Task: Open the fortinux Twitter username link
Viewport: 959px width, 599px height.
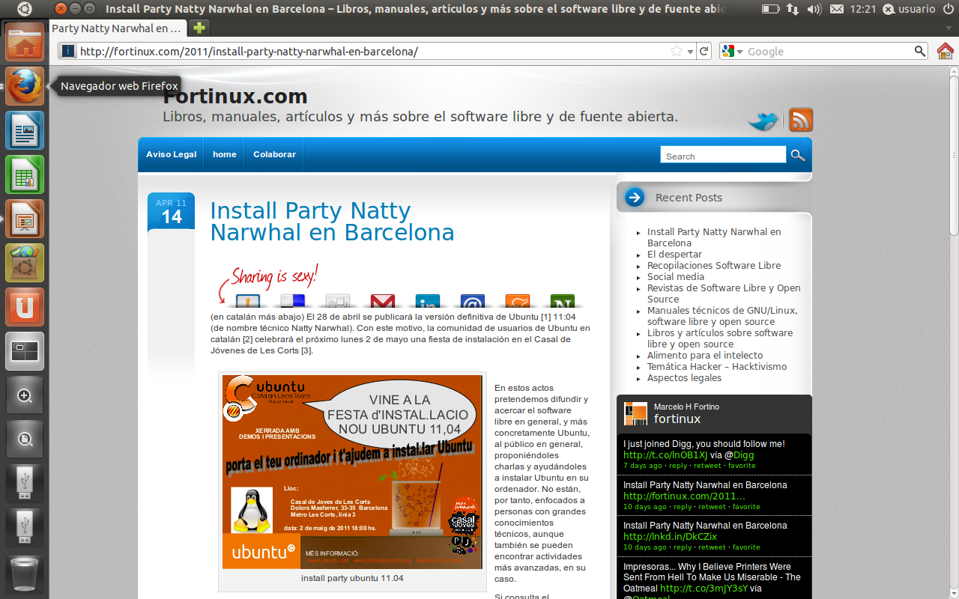Action: coord(677,419)
